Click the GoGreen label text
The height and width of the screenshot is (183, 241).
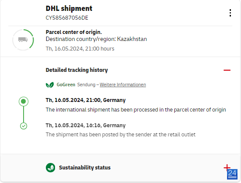point(66,85)
